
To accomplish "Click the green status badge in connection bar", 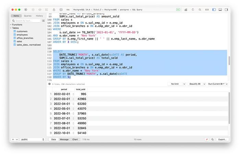I will (178, 10).
